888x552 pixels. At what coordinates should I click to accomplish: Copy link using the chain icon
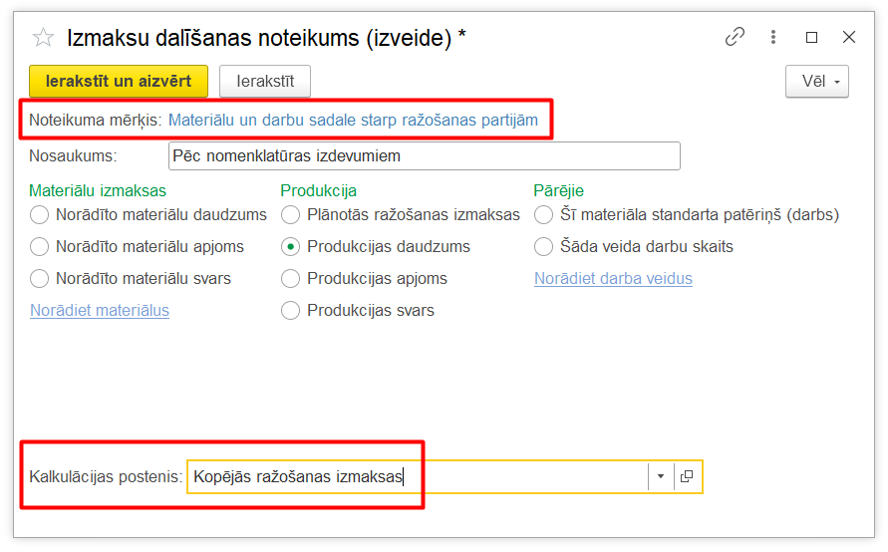pos(735,38)
